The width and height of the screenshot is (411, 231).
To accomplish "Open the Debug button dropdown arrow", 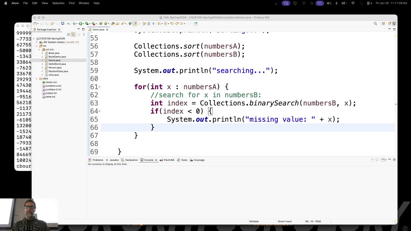I will tap(77, 23).
